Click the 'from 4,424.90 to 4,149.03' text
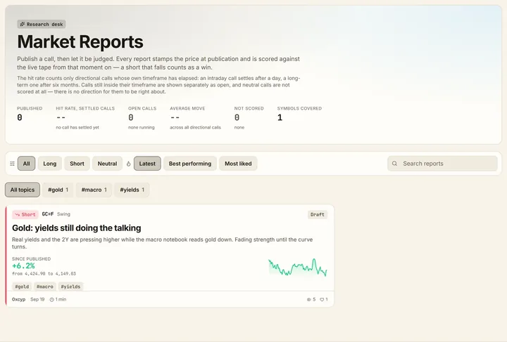This screenshot has width=507, height=342. (44, 274)
